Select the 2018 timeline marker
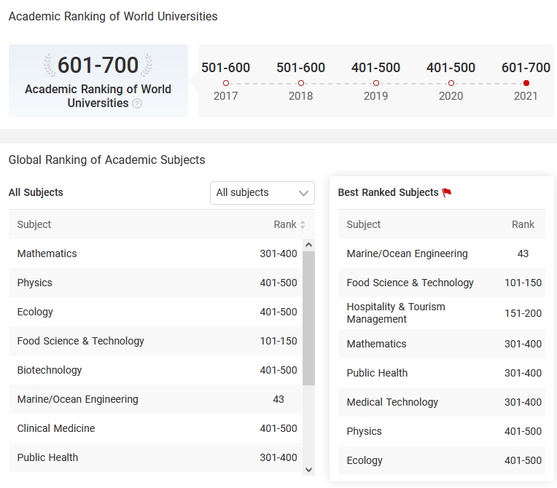 click(301, 83)
